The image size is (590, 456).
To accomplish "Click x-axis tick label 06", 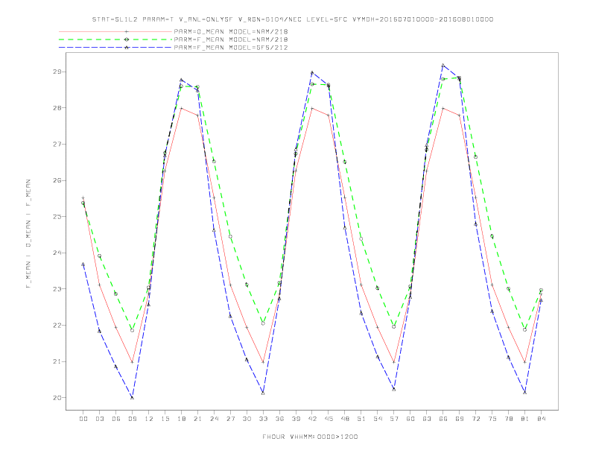I will [x=116, y=419].
